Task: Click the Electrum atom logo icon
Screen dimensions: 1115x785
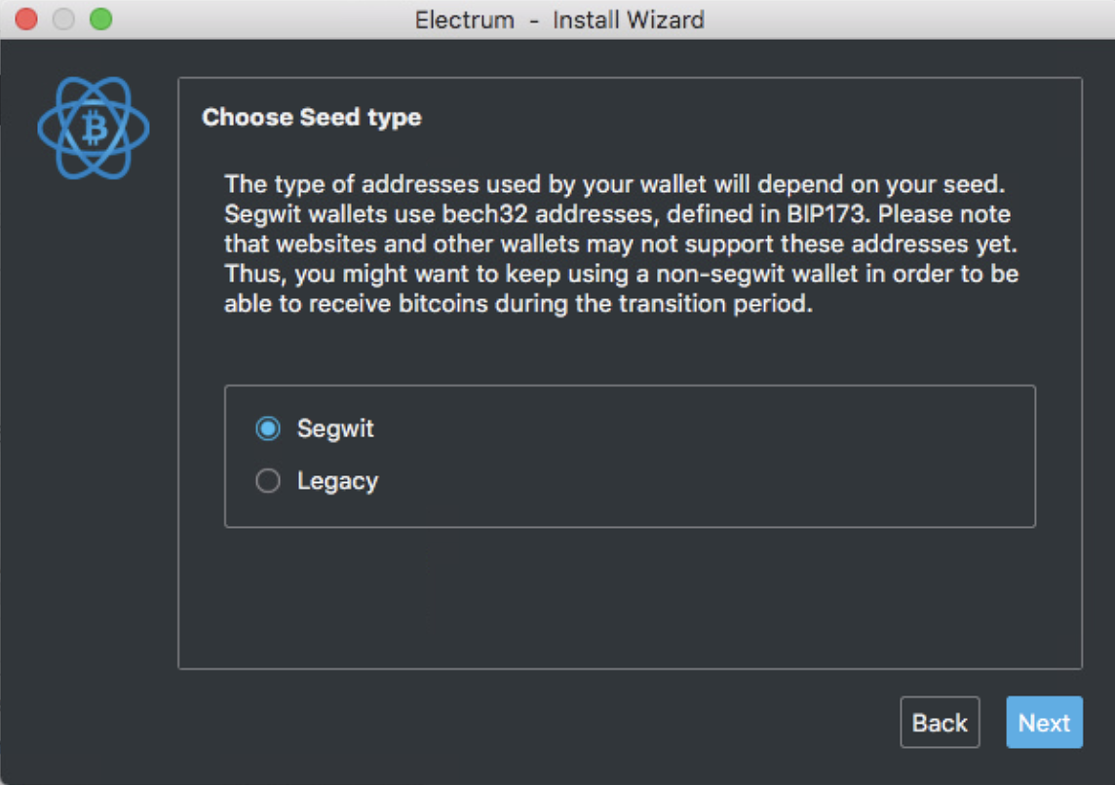Action: 94,128
